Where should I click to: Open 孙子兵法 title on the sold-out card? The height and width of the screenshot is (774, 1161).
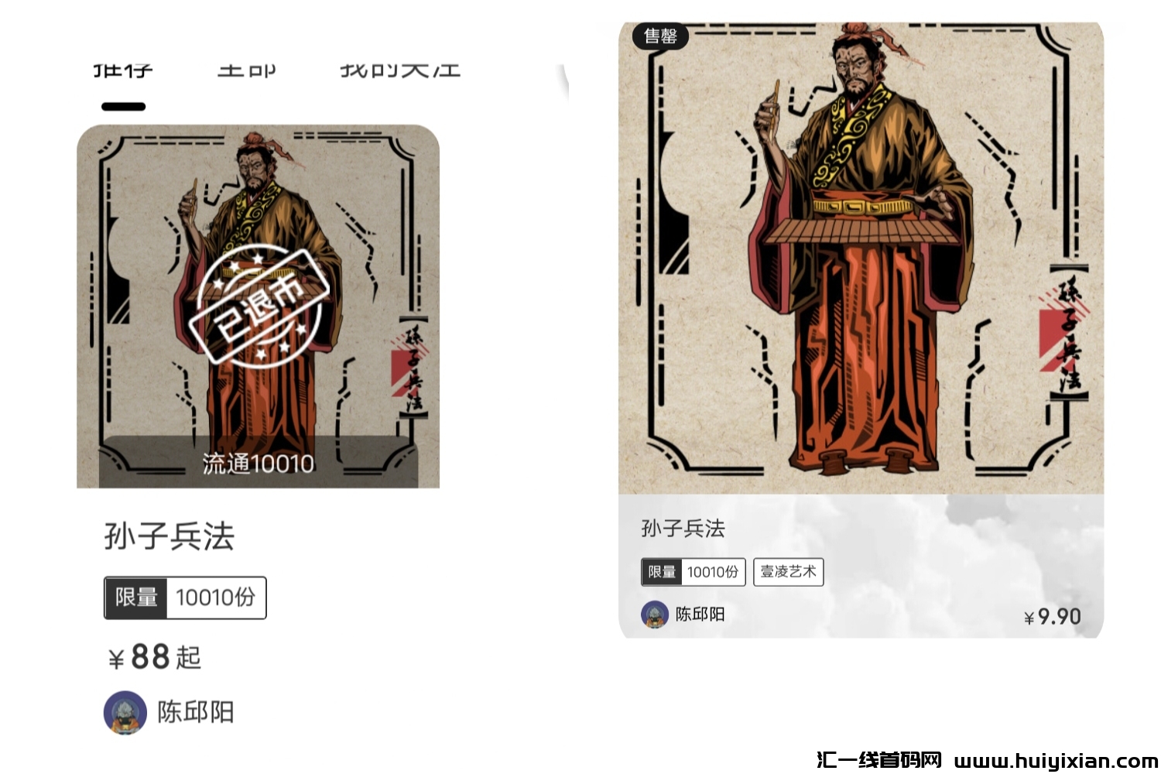point(683,529)
